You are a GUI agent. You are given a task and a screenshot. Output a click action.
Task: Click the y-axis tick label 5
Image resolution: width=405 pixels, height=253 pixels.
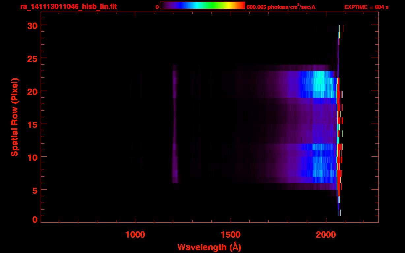(x=34, y=190)
